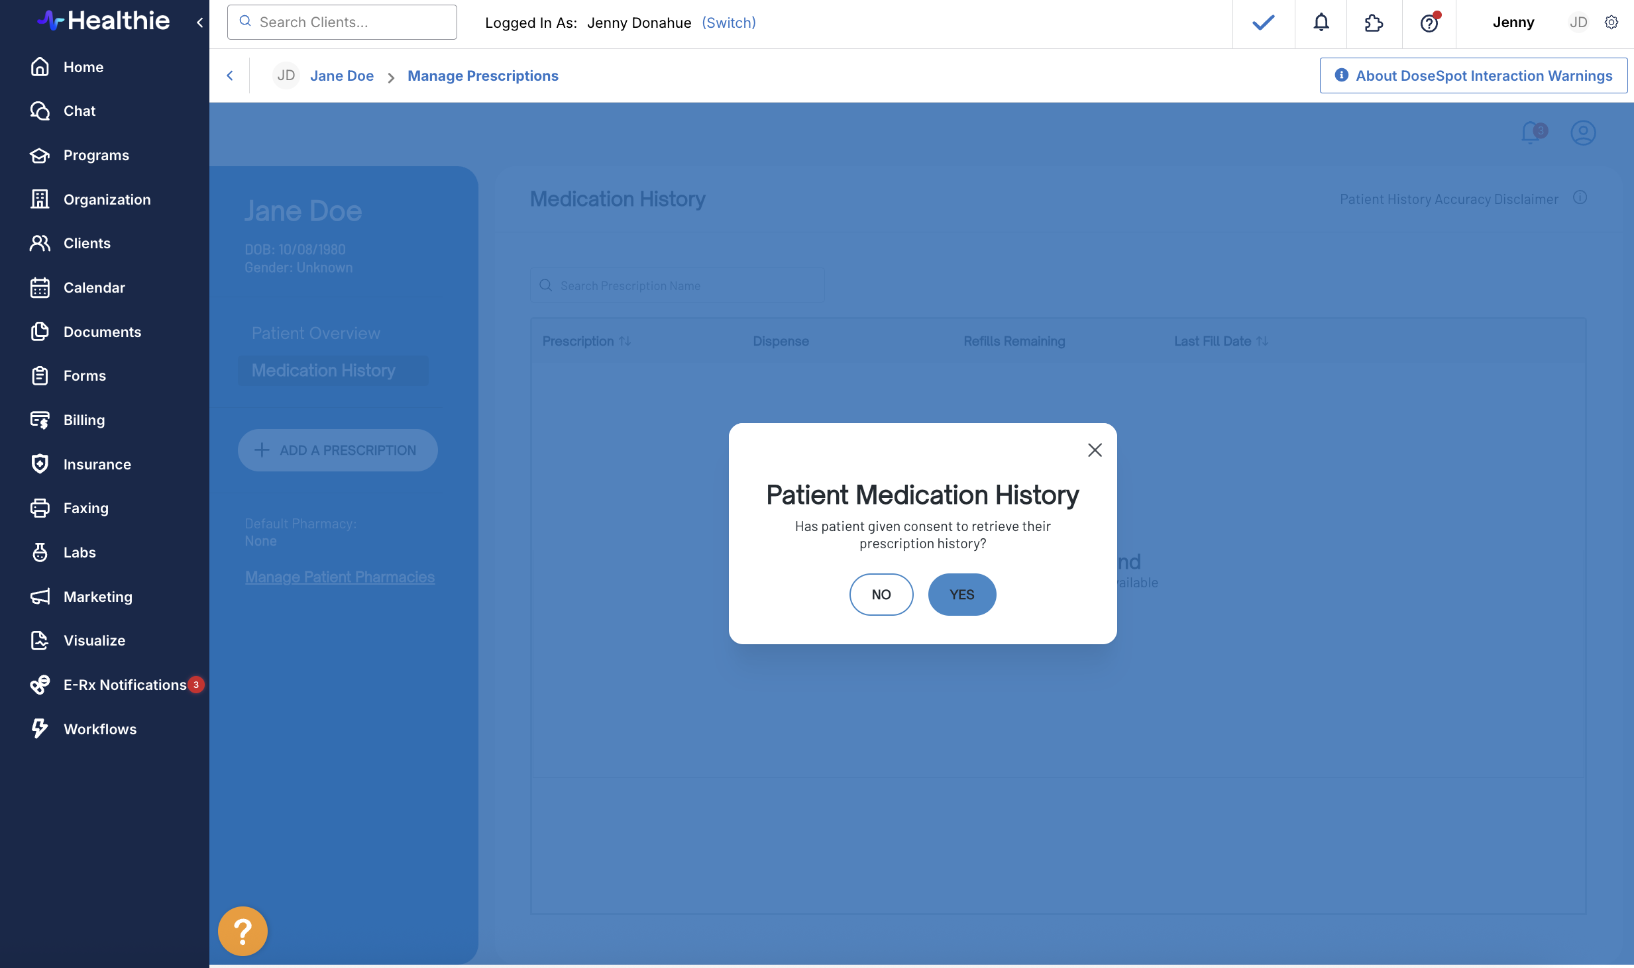
Task: Collapse the Healthie sidebar with chevron
Action: pyautogui.click(x=199, y=23)
